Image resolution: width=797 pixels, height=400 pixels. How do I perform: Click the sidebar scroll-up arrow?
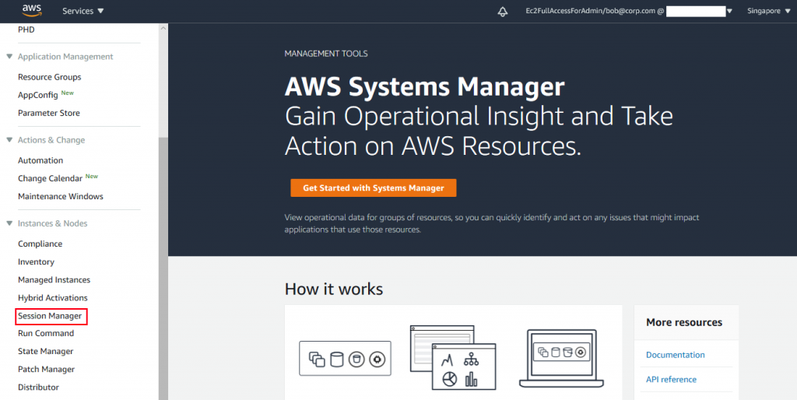pyautogui.click(x=163, y=28)
